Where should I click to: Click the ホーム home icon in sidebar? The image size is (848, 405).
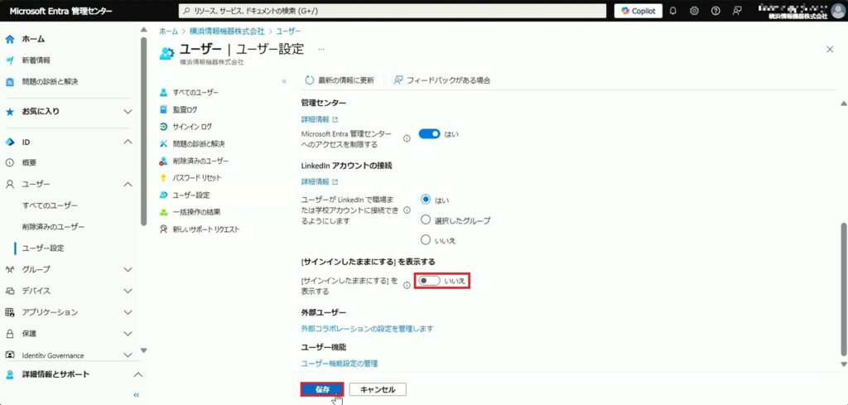10,39
